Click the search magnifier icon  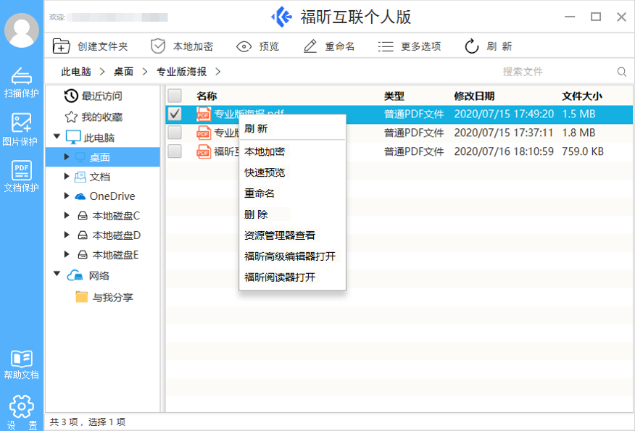(622, 72)
